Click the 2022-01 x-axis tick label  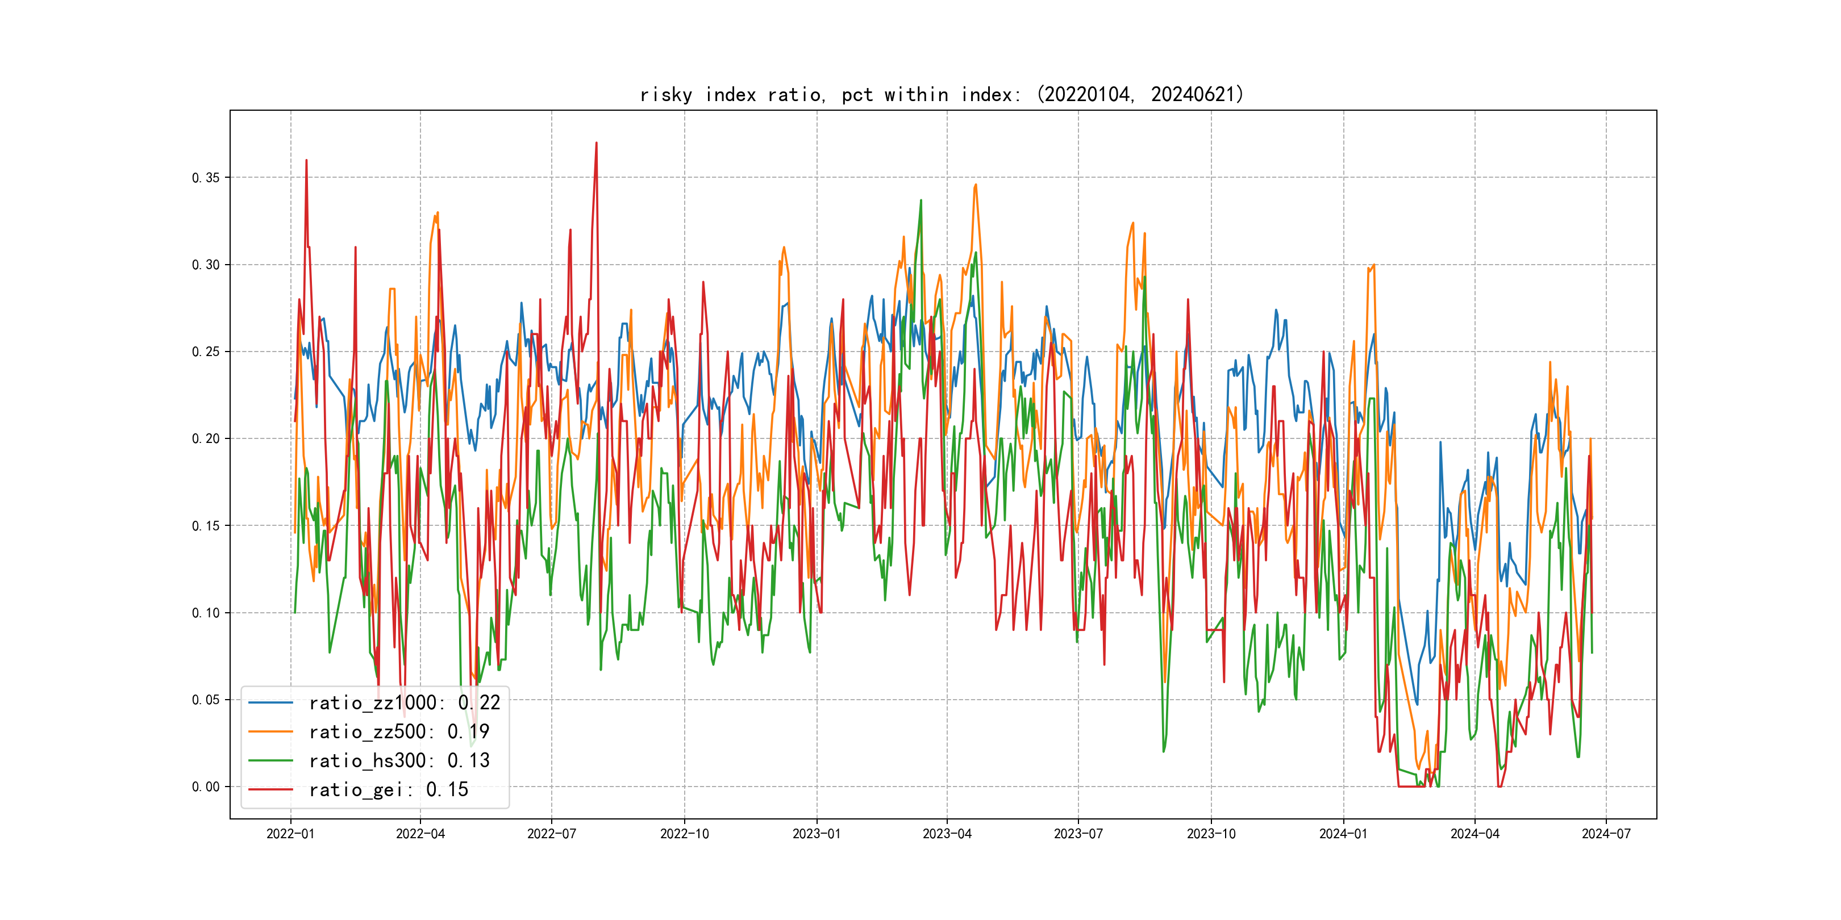coord(290,834)
